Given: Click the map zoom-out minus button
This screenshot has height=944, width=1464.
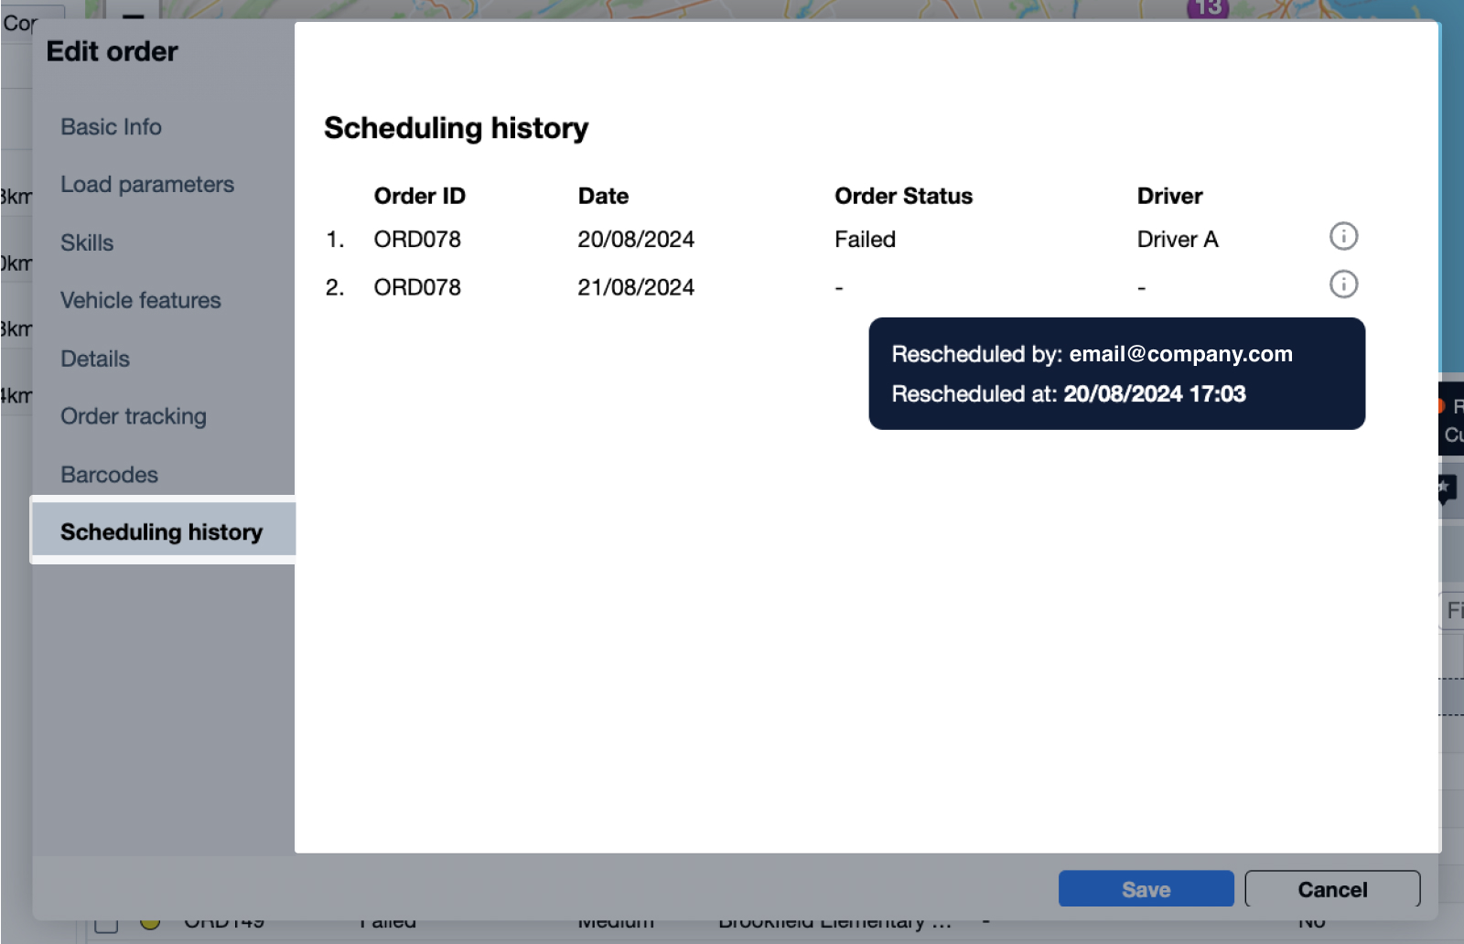Looking at the screenshot, I should [134, 13].
